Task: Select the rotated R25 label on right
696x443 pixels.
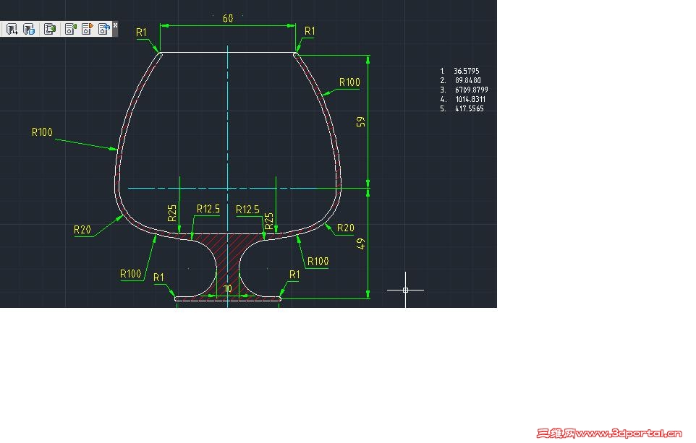Action: pyautogui.click(x=269, y=221)
